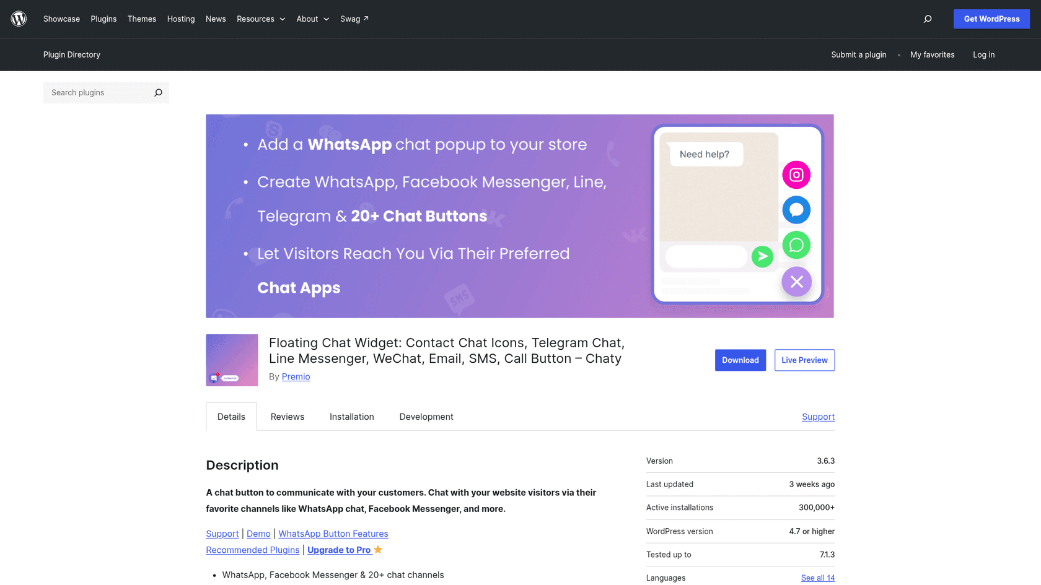
Task: Click the star icon beside Upgrade to Pro
Action: coord(378,550)
